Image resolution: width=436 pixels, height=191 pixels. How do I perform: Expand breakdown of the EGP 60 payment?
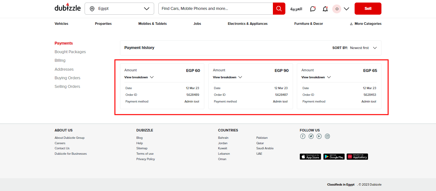pos(139,77)
